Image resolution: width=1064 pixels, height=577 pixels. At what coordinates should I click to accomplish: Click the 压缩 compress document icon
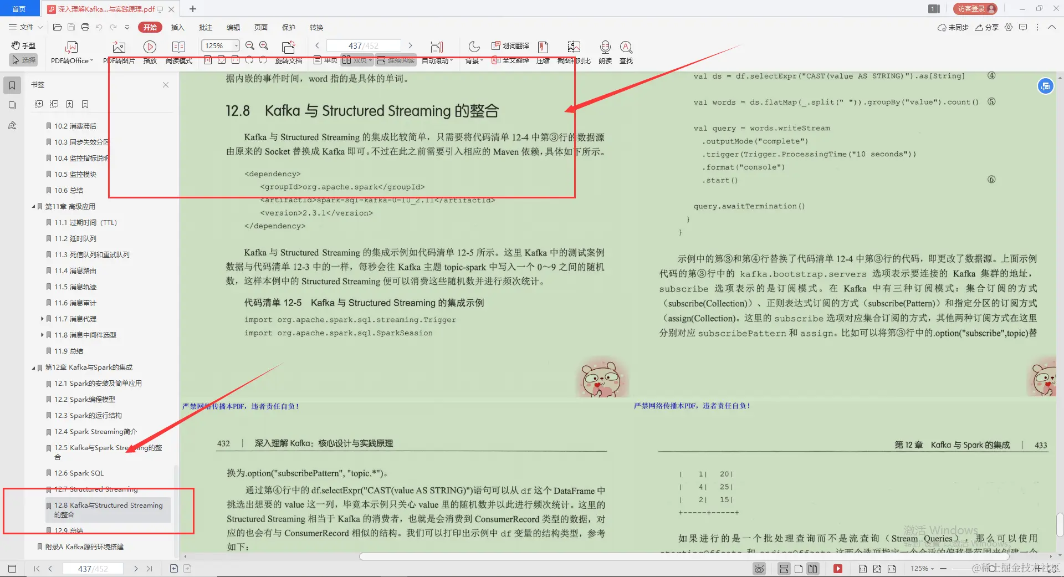tap(543, 52)
